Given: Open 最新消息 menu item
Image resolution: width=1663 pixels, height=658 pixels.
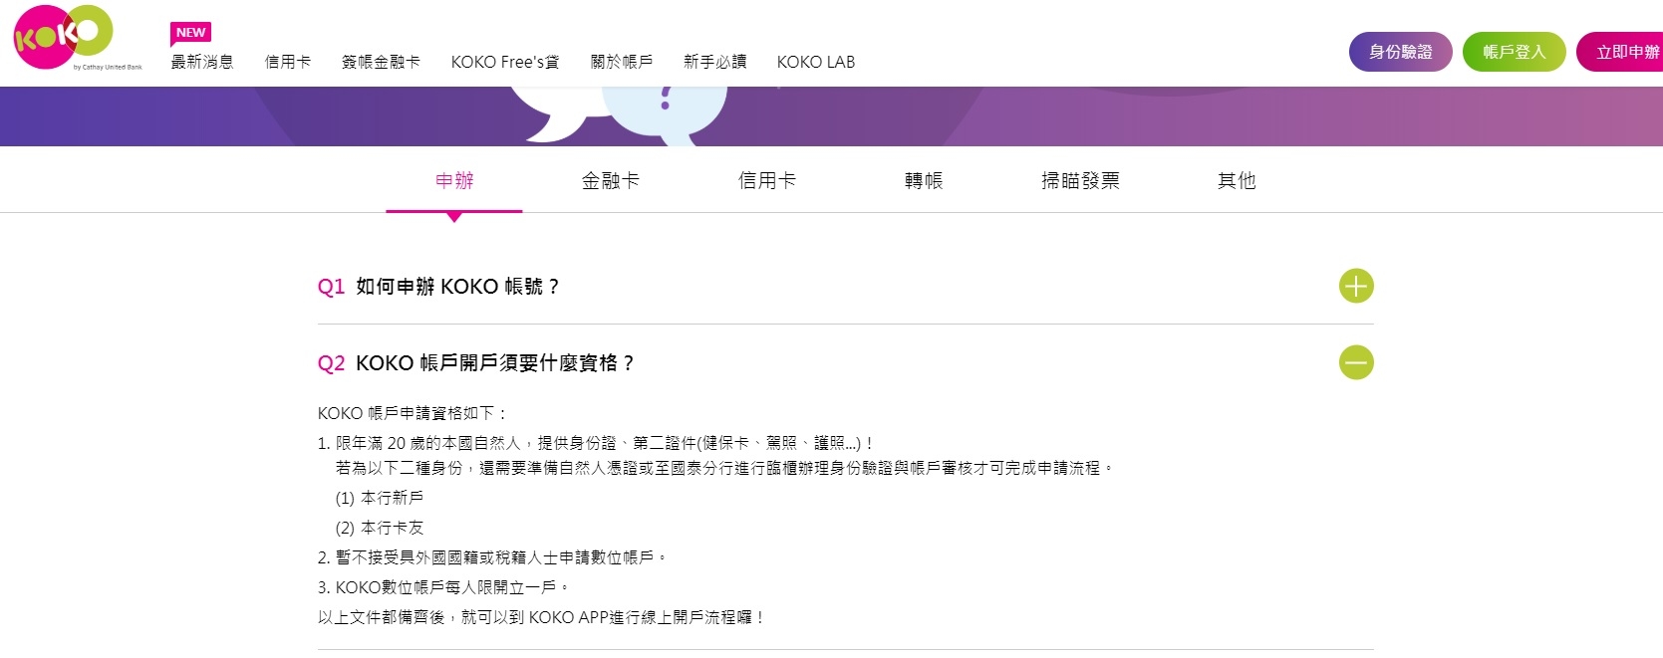Looking at the screenshot, I should [202, 62].
